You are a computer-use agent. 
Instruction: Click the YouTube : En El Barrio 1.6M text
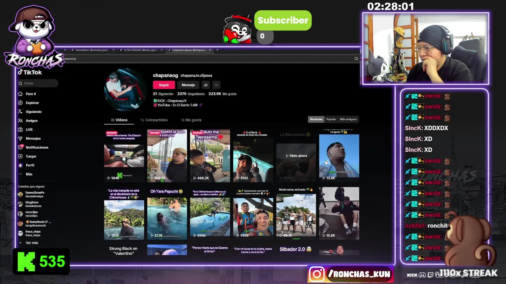click(177, 105)
